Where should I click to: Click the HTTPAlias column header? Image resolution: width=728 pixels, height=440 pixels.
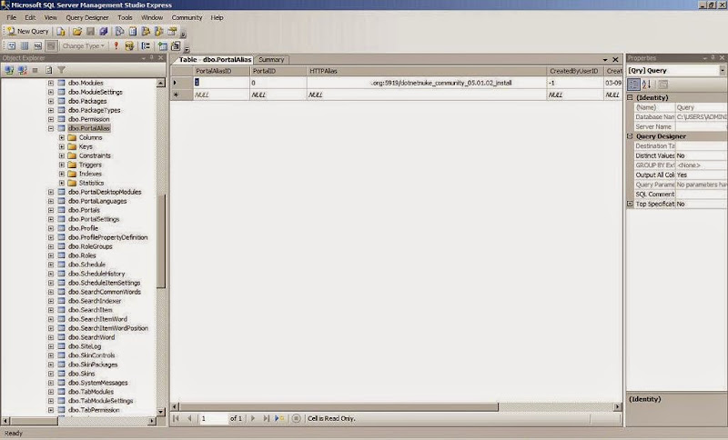click(x=426, y=71)
